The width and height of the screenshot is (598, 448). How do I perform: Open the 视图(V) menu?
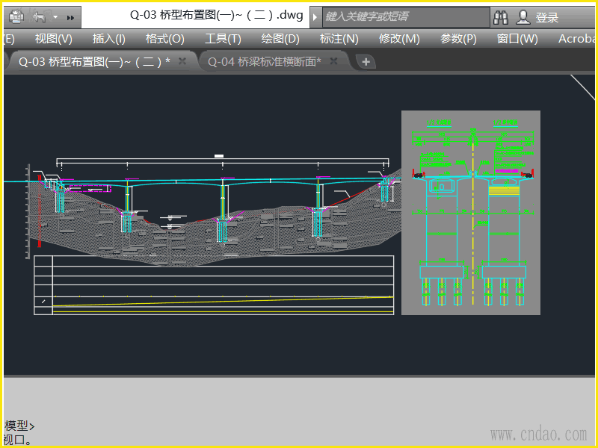(x=54, y=39)
